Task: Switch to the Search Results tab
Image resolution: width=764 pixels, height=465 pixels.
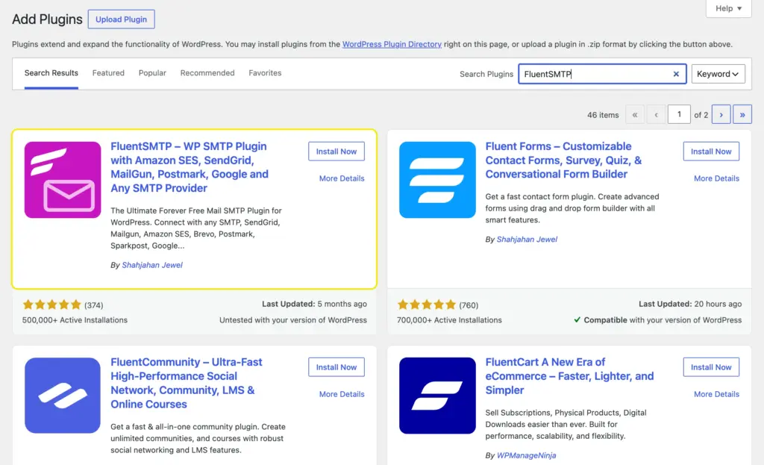Action: [x=51, y=73]
